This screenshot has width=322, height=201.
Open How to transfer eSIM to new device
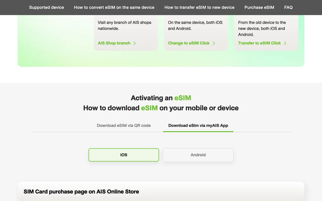199,7
